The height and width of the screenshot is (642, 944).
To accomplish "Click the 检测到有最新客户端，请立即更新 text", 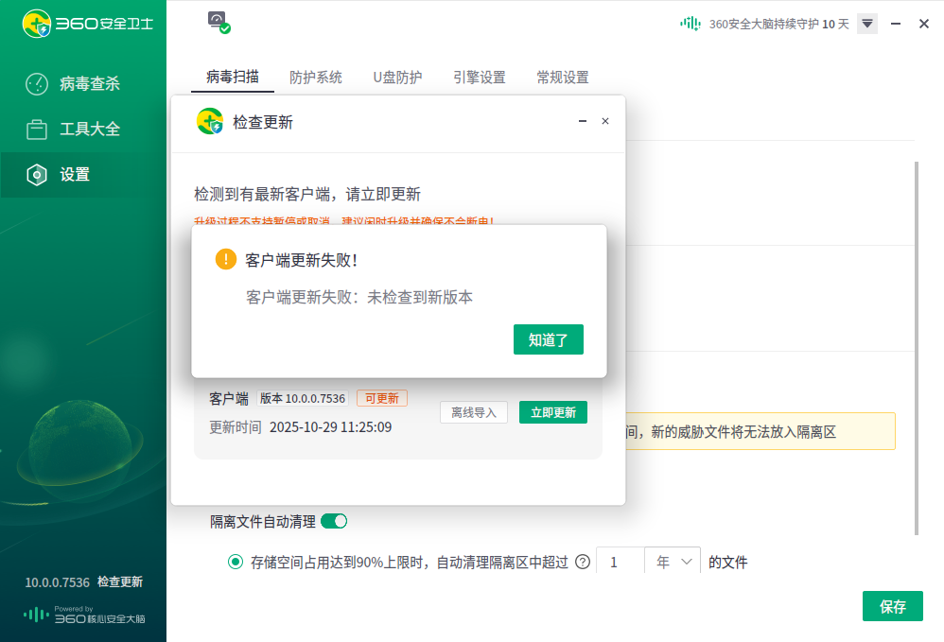I will (307, 195).
